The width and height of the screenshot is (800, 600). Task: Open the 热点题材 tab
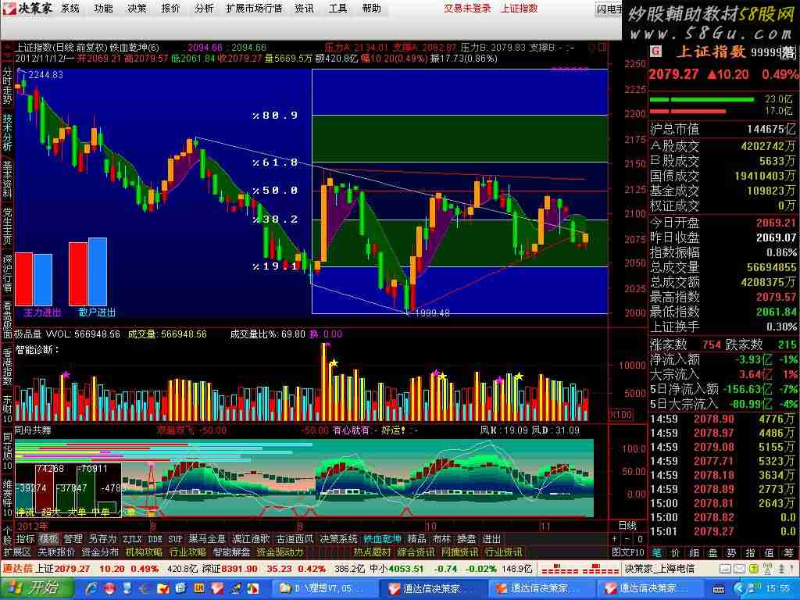[373, 552]
